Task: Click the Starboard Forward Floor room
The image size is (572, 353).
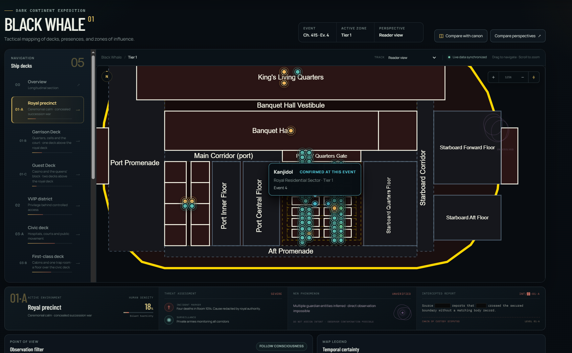Action: (467, 148)
